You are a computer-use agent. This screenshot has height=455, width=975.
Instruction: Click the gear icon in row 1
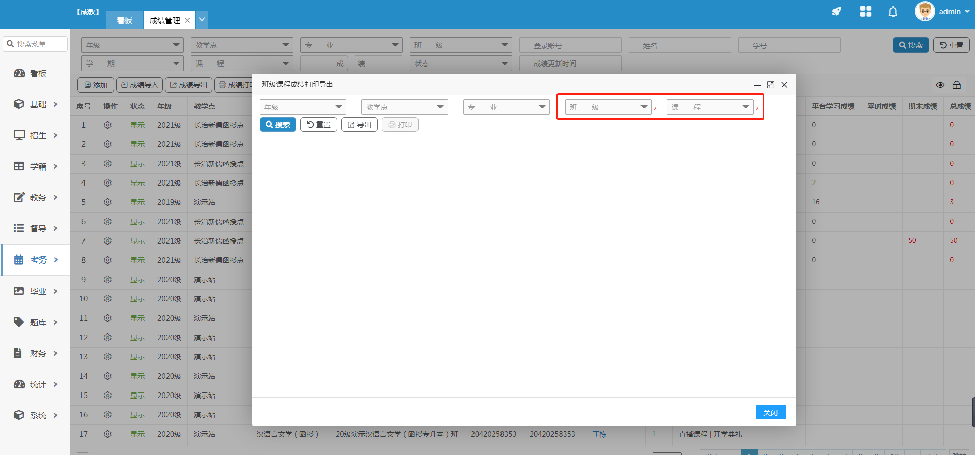(107, 125)
